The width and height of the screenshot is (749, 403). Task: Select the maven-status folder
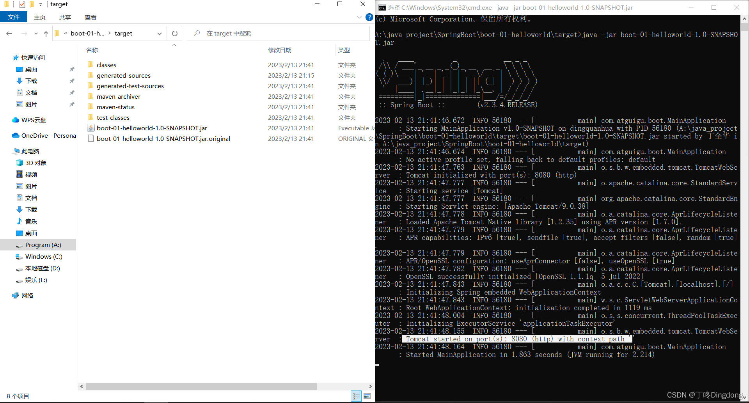coord(115,107)
